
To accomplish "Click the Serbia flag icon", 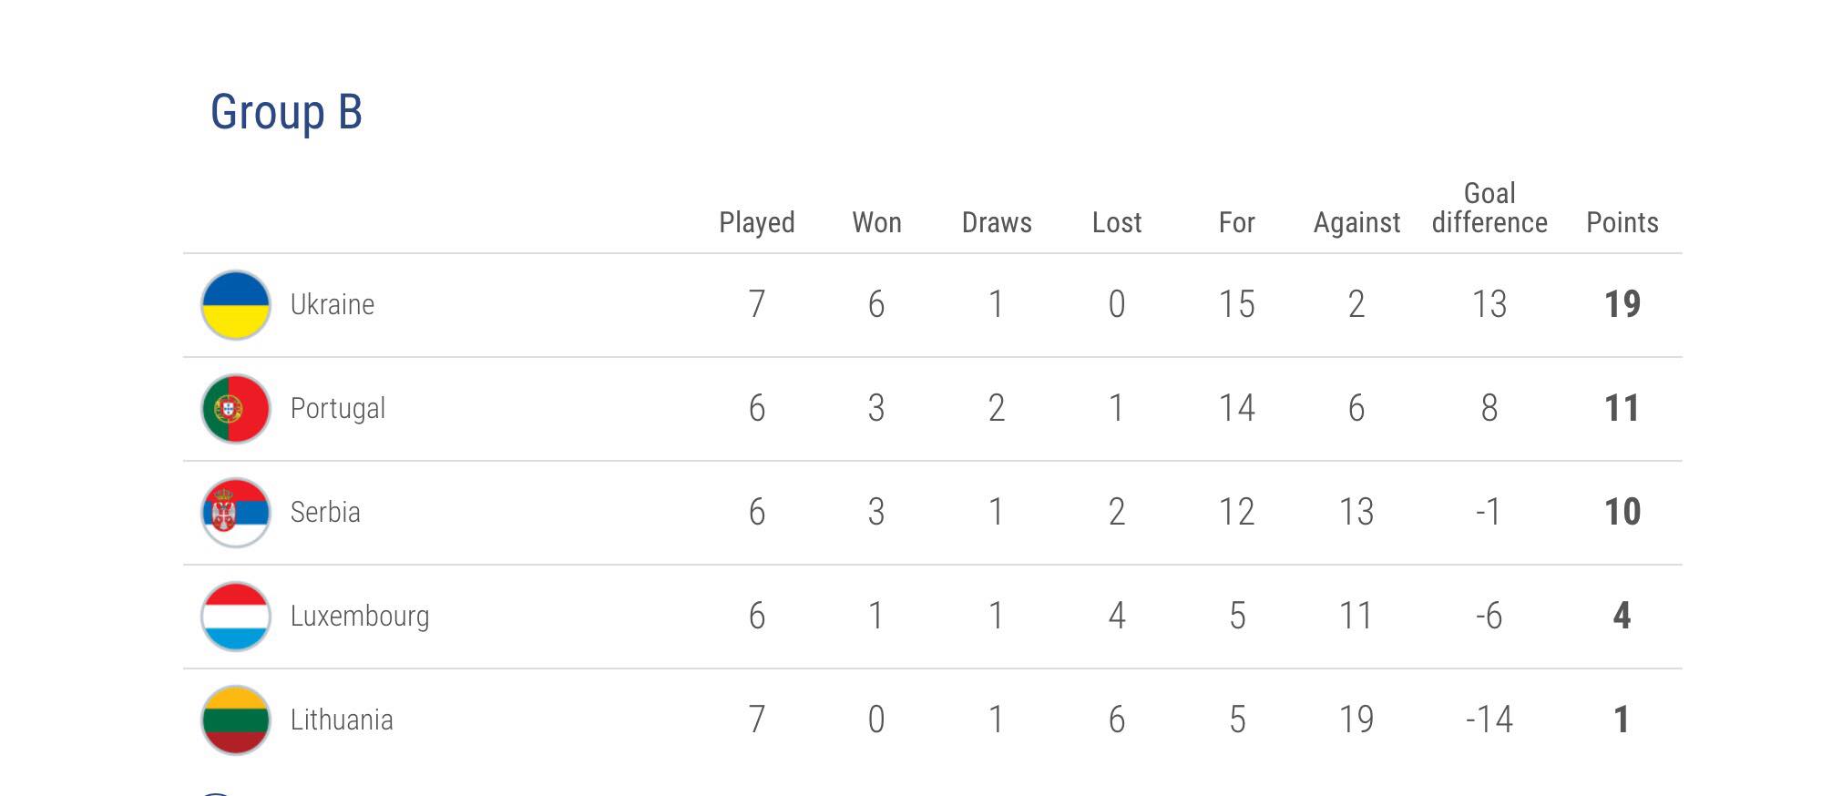I will point(236,513).
